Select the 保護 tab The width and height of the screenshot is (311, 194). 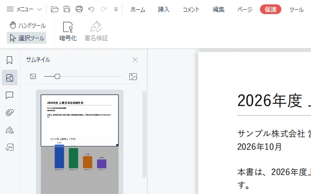point(271,9)
